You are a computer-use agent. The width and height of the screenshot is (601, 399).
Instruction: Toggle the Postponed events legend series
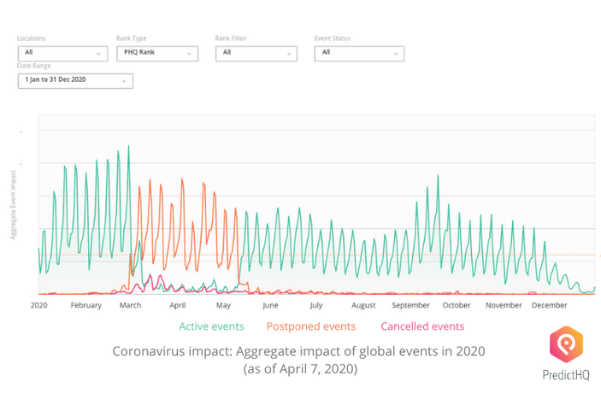coord(311,326)
